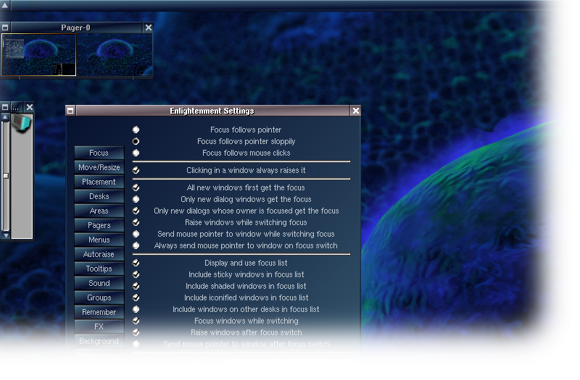Image resolution: width=580 pixels, height=380 pixels.
Task: Open the Sound settings page
Action: 99,283
